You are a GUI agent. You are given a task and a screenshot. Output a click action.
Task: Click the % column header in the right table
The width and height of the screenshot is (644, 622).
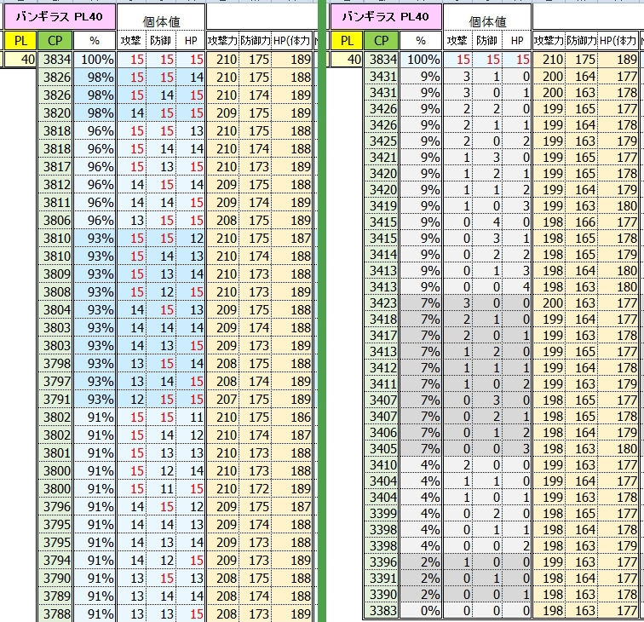421,40
